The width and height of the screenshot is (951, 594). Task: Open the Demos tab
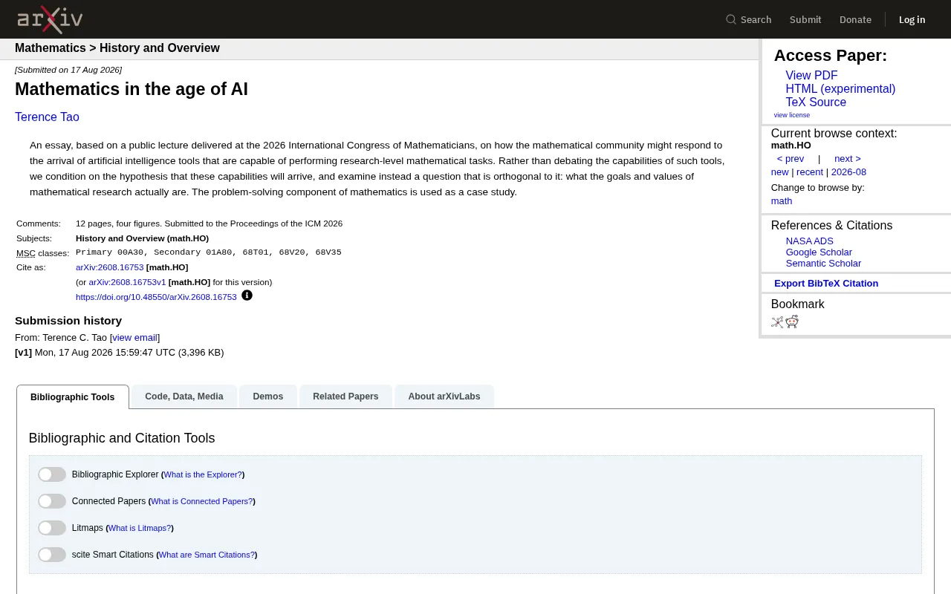coord(268,396)
